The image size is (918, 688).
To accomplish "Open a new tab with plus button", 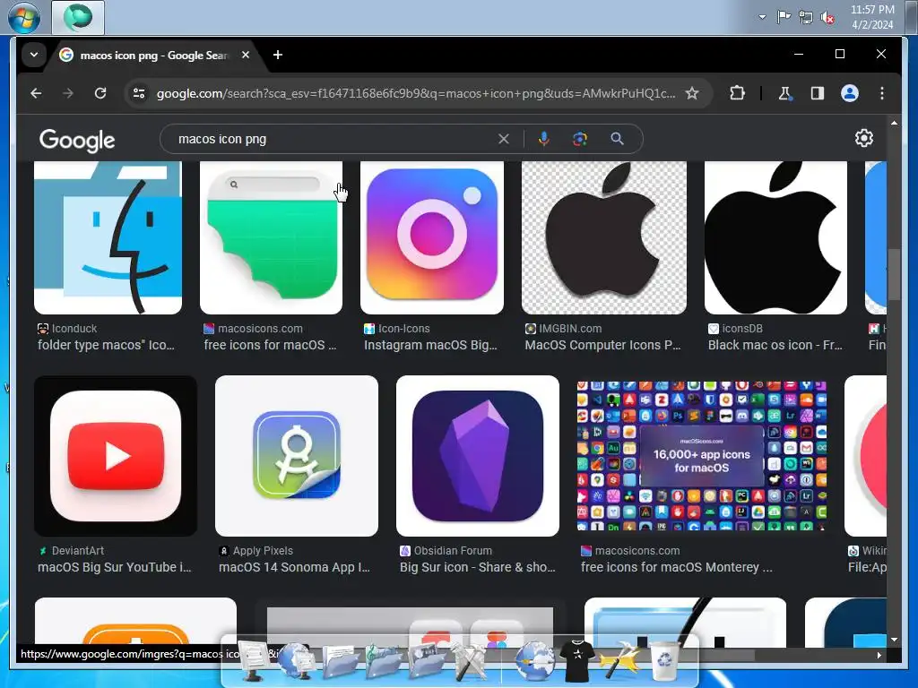I will pos(278,55).
